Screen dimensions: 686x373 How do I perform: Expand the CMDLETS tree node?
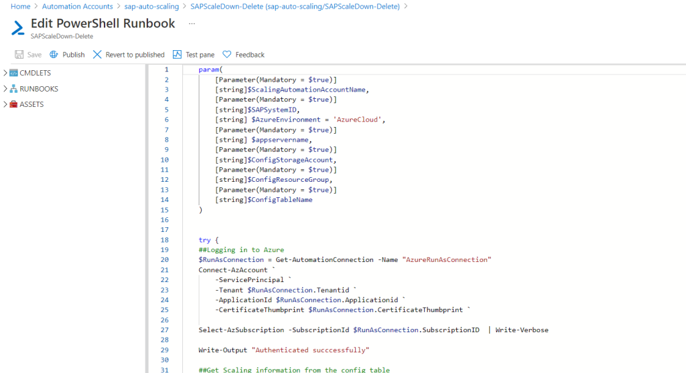coord(5,73)
